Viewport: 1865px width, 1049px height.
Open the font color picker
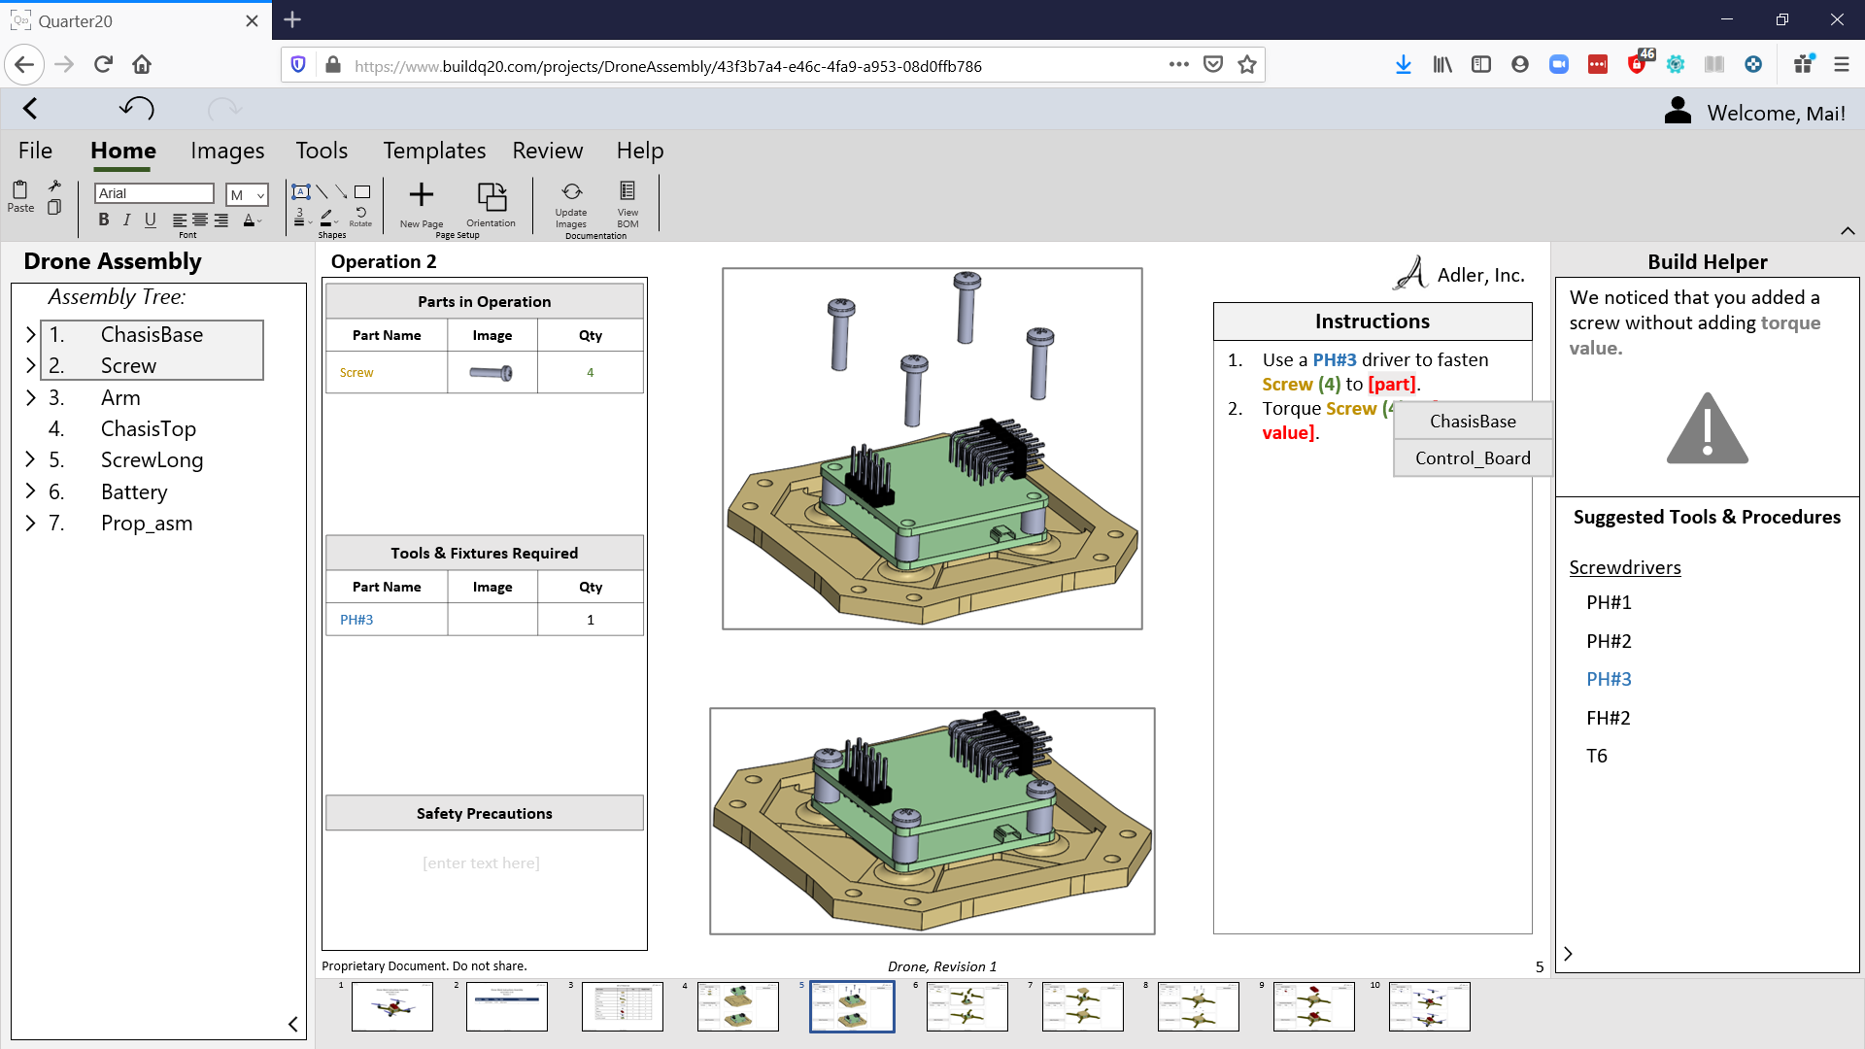[x=250, y=220]
